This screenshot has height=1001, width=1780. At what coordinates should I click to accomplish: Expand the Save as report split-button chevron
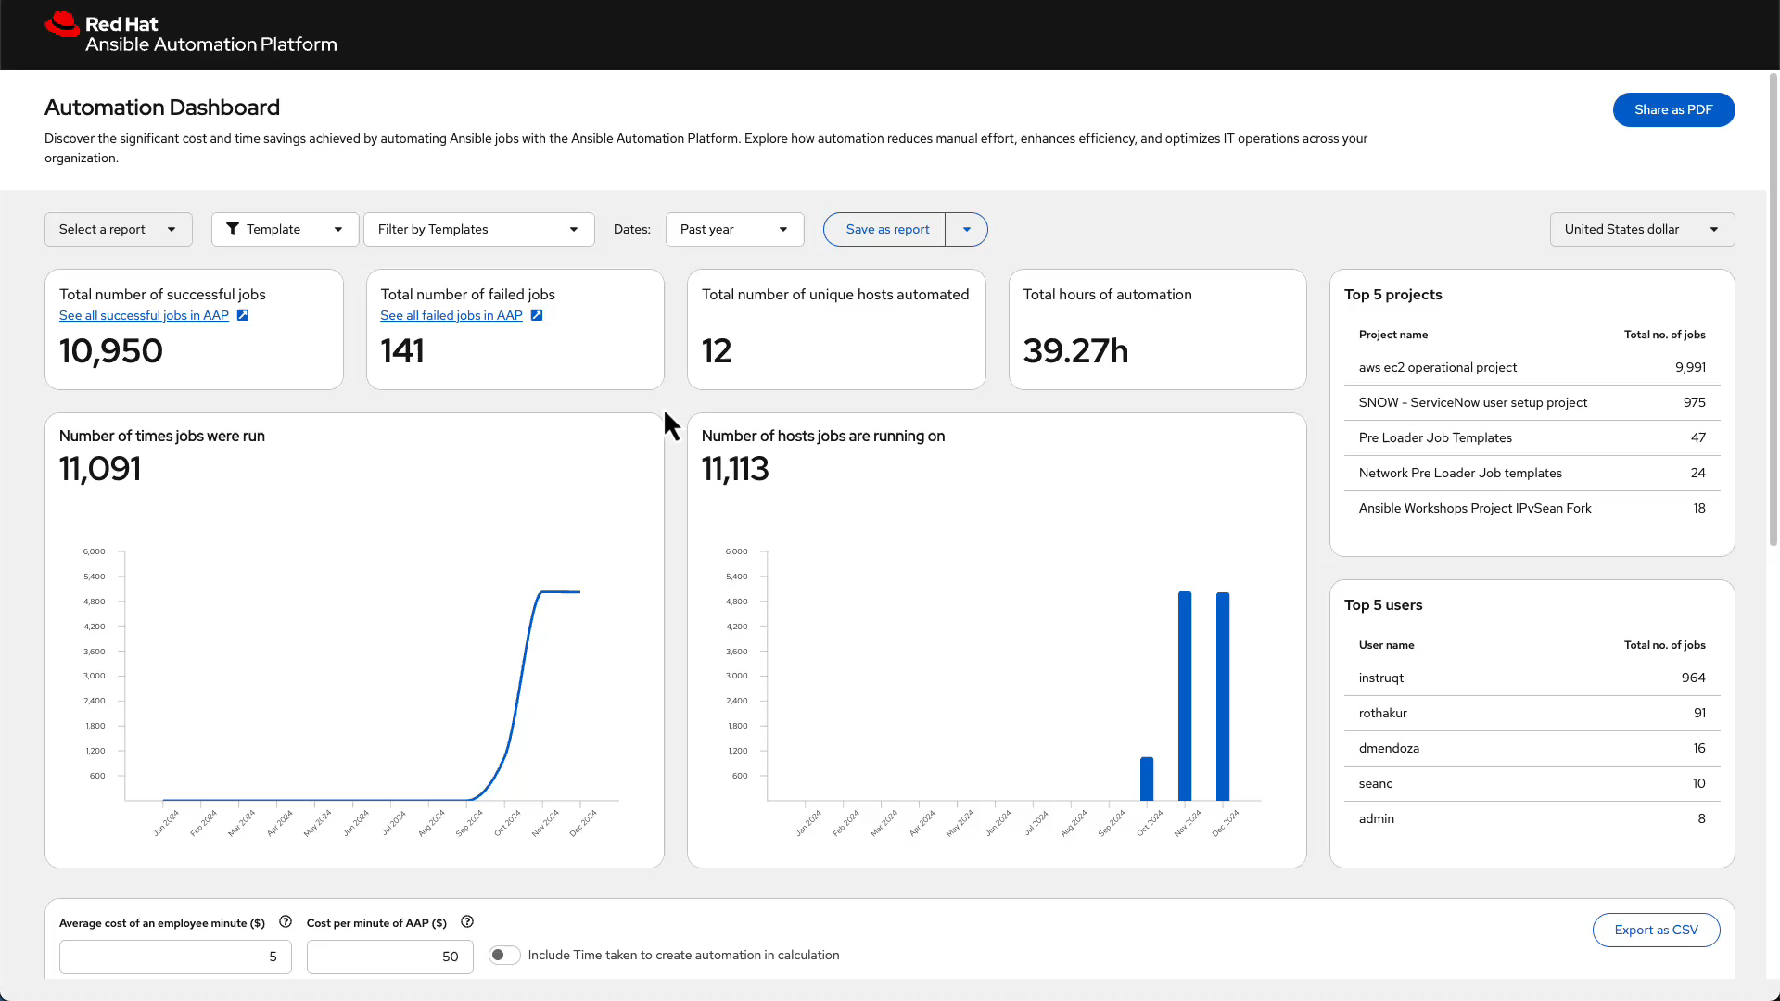[x=966, y=229]
